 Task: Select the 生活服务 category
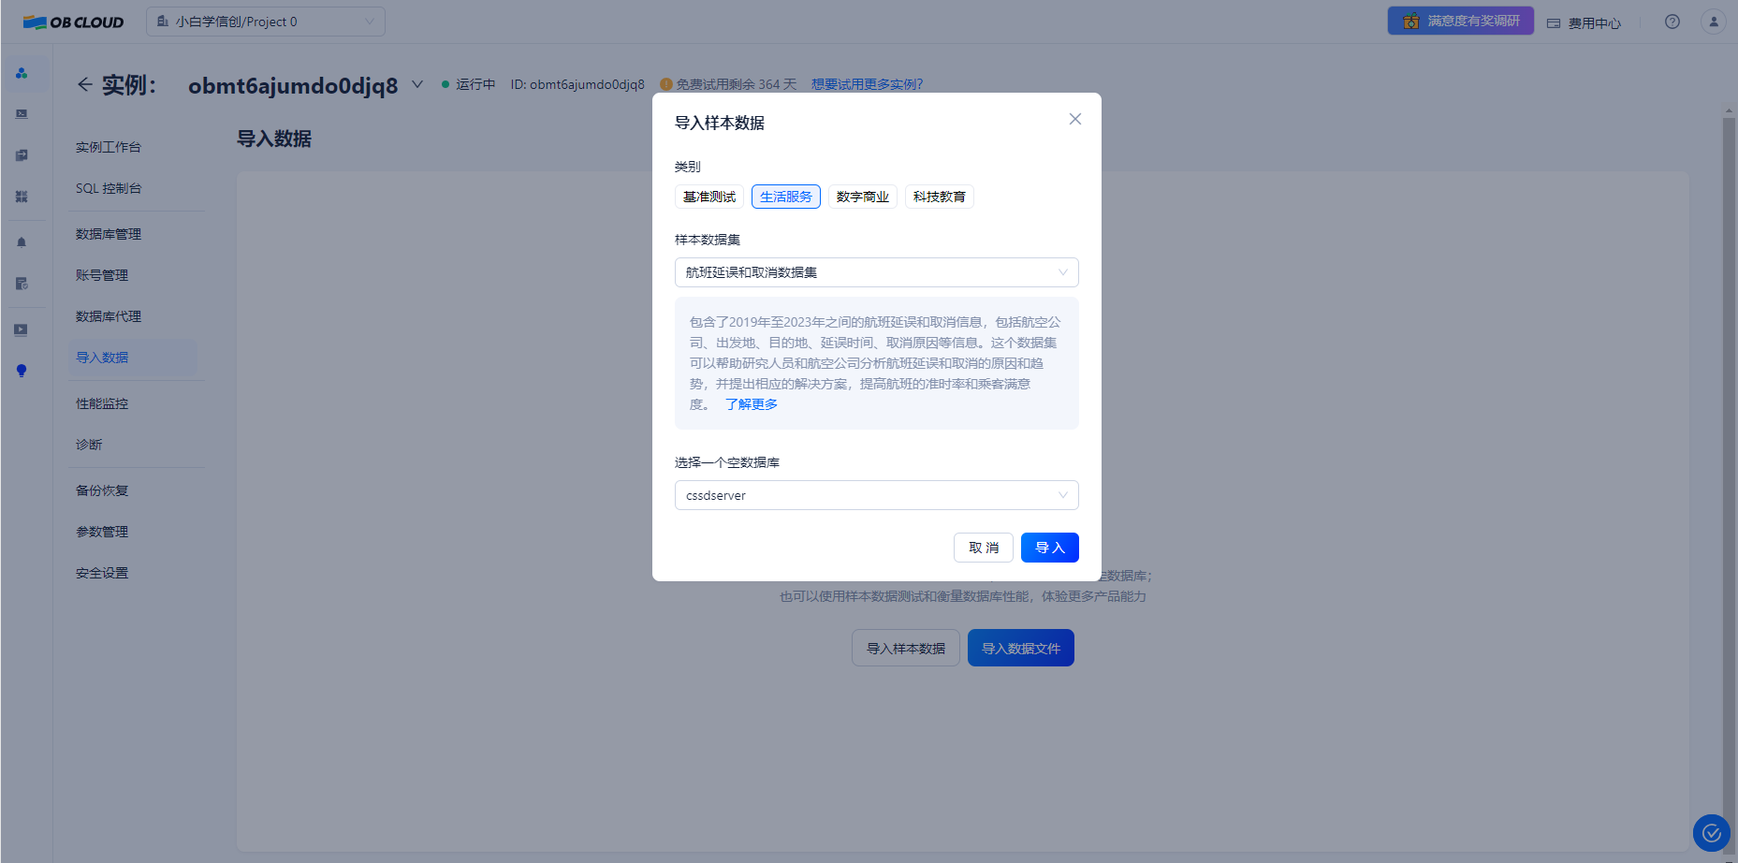tap(786, 197)
